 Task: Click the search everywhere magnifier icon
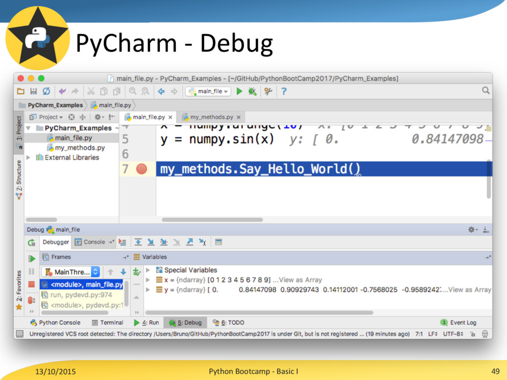coord(486,91)
